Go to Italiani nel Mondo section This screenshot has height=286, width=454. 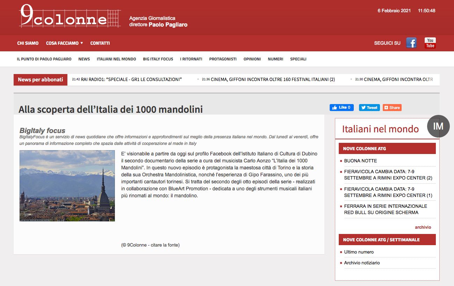tap(116, 59)
